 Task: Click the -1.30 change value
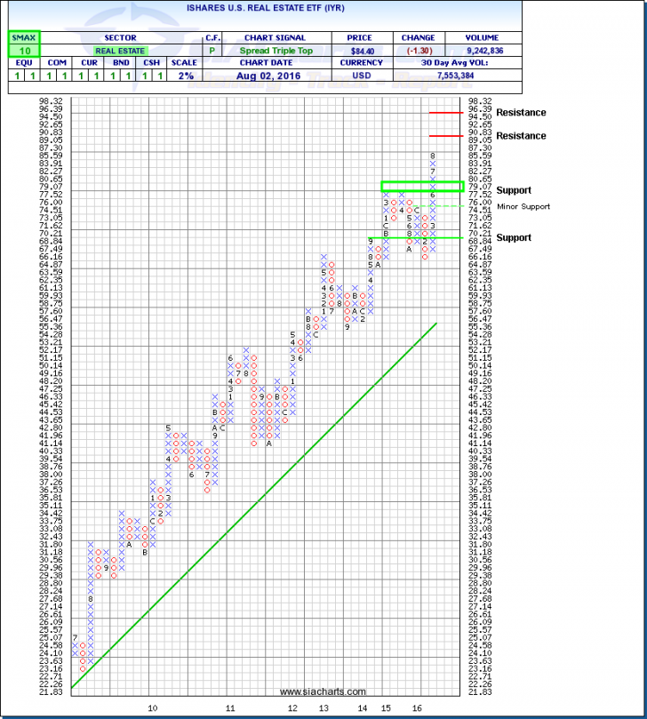(418, 52)
